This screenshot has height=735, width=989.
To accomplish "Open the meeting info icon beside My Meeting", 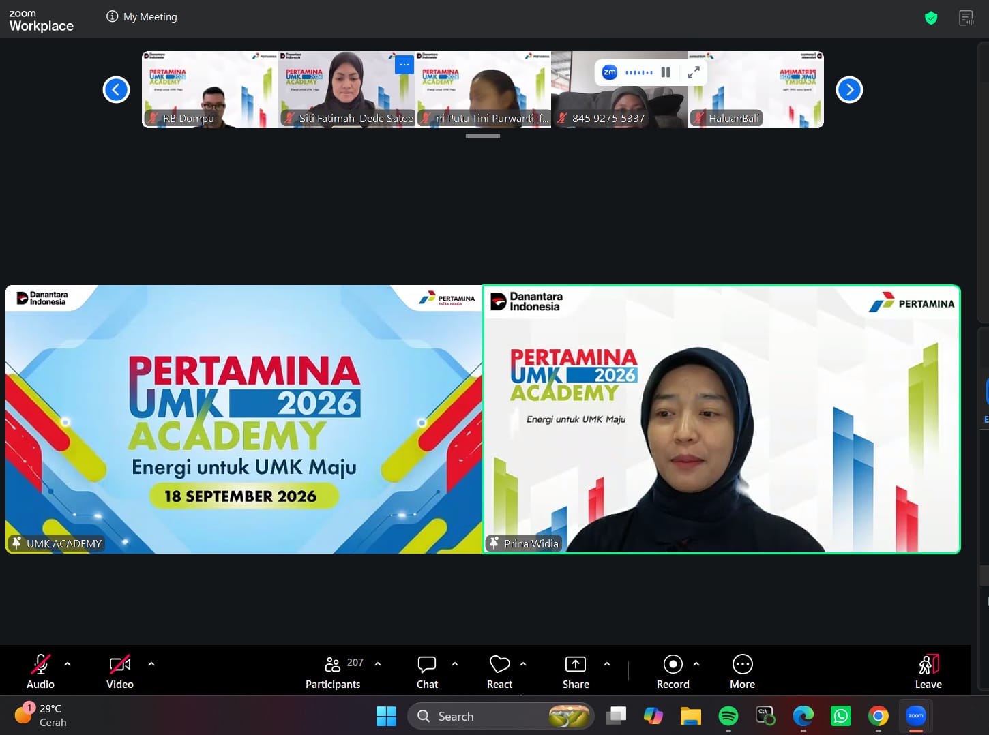I will pyautogui.click(x=113, y=16).
